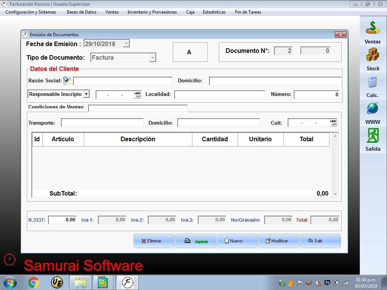Image resolution: width=387 pixels, height=290 pixels.
Task: Focus the R.3337 value field
Action: coord(62,220)
